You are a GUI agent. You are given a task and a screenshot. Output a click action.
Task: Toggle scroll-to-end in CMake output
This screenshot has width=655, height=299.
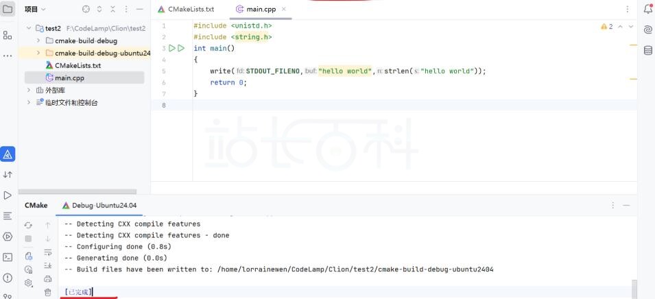[47, 265]
